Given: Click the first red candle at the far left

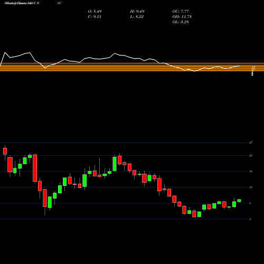Looking at the screenshot, I should pyautogui.click(x=5, y=152).
